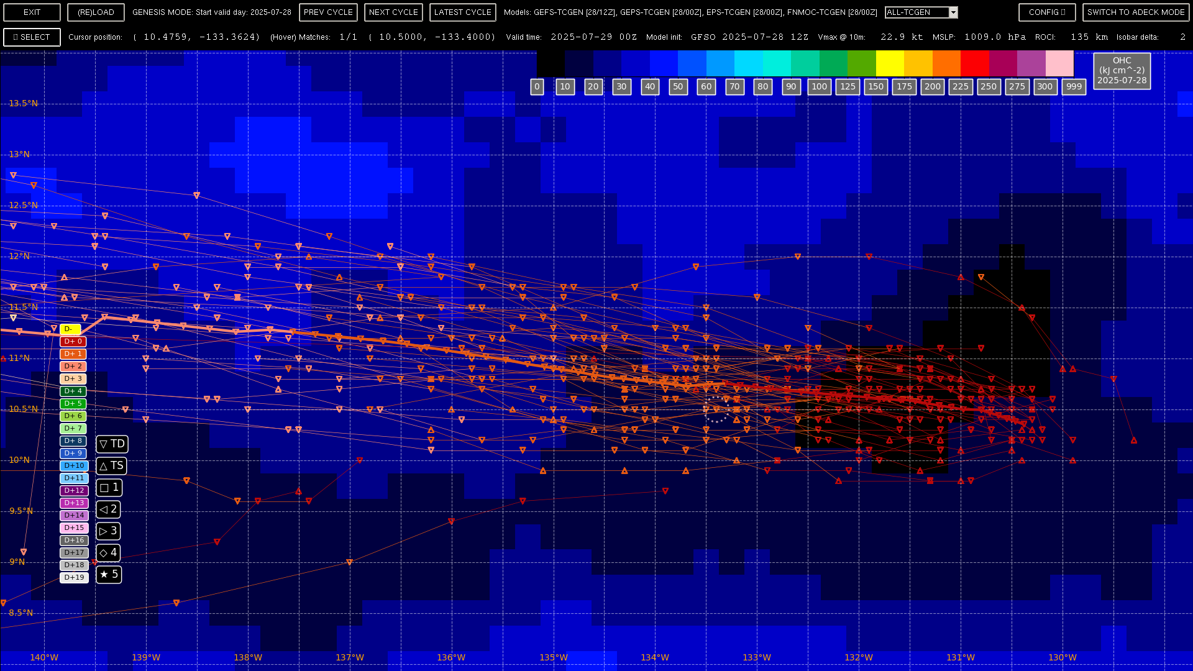The image size is (1193, 671).
Task: Click the OHC overlay label box
Action: (x=1122, y=70)
